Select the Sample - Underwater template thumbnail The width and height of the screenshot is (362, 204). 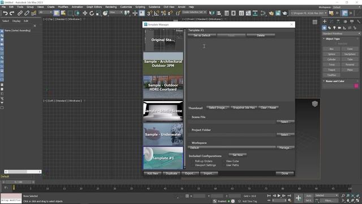point(163,134)
